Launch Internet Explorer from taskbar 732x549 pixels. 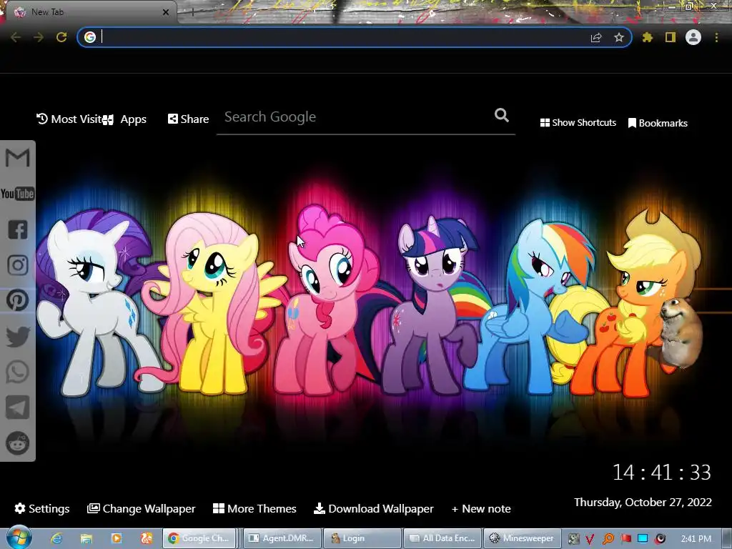point(56,538)
